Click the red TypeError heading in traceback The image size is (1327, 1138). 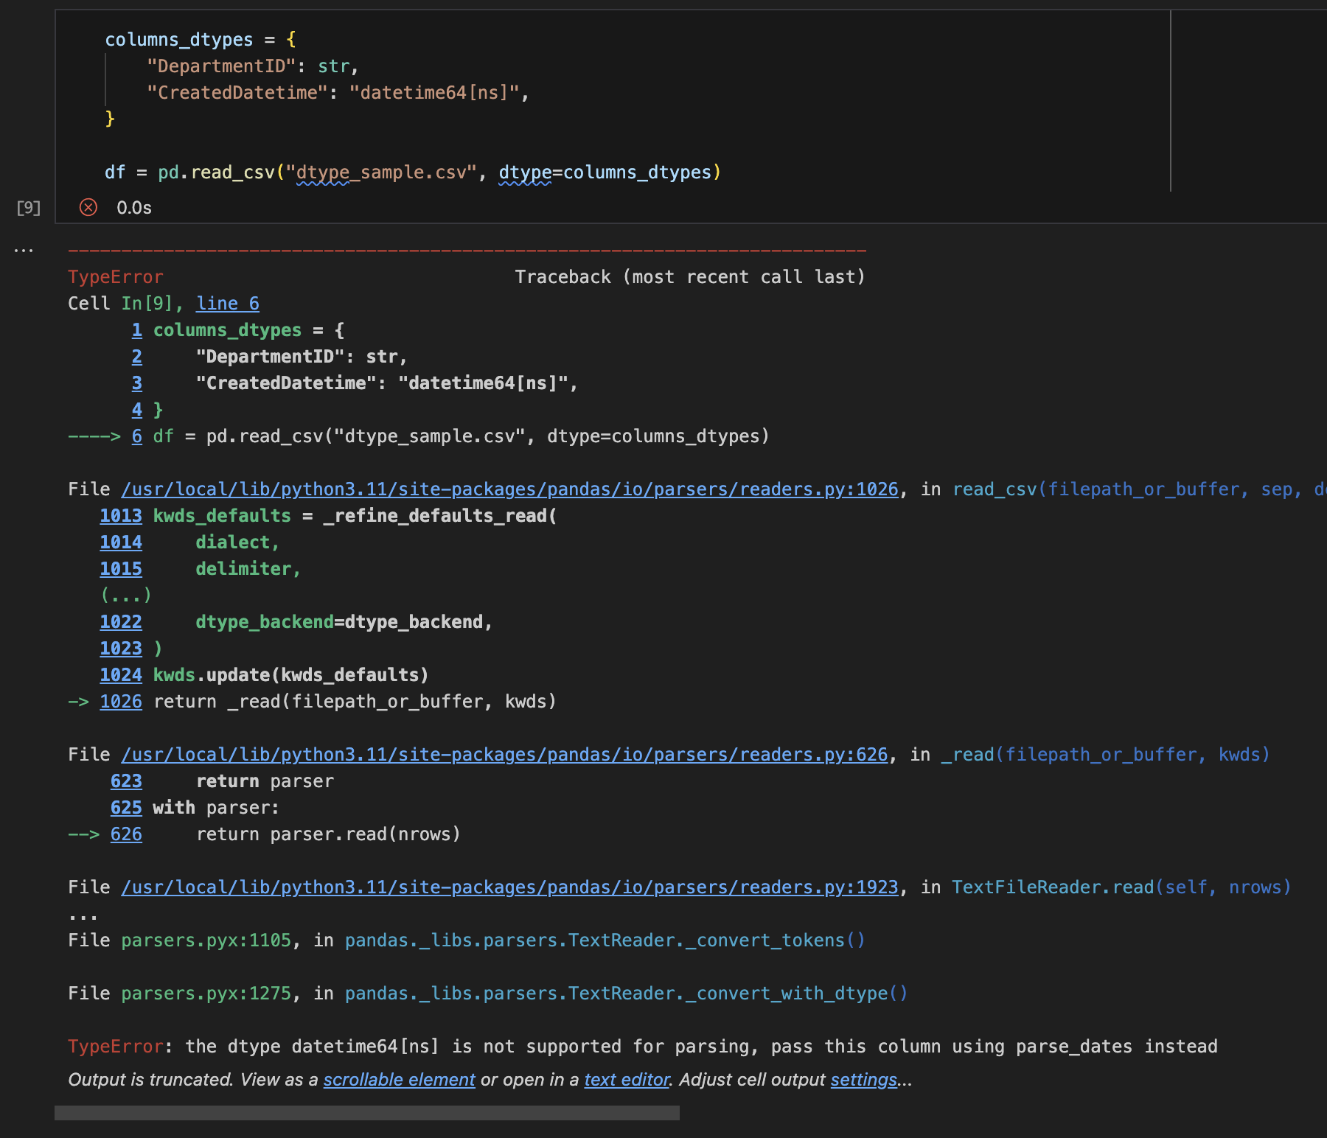[116, 277]
